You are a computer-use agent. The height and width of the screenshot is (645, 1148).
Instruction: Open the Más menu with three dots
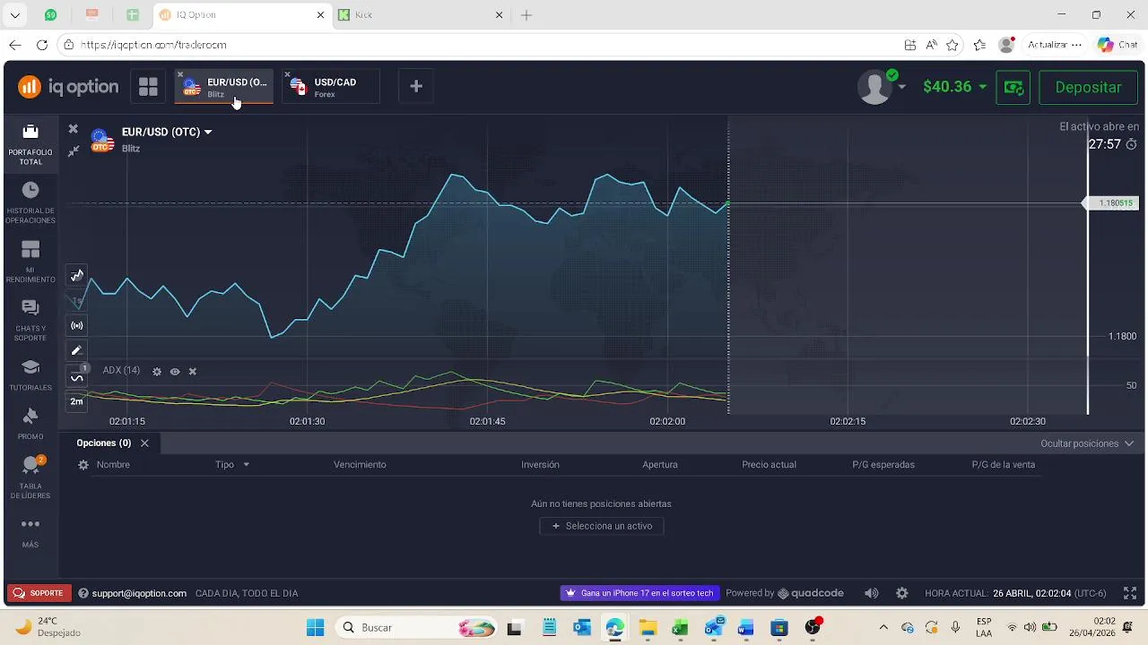[30, 532]
